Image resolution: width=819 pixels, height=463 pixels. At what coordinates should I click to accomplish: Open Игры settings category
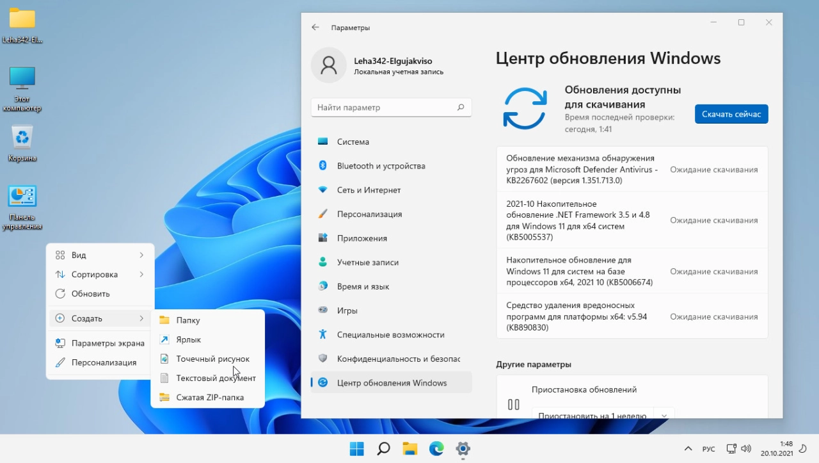[x=391, y=311]
